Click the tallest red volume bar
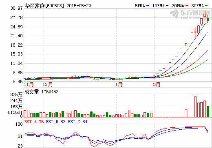 tap(195, 107)
